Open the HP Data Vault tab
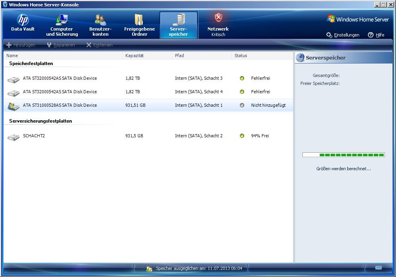396x277 pixels. coord(23,23)
